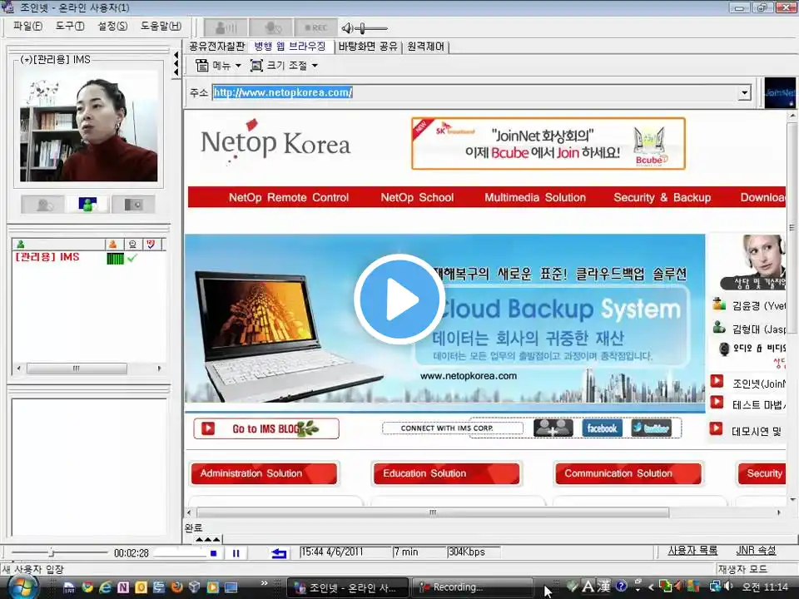Click the Education Solution button
This screenshot has width=799, height=599.
point(446,473)
